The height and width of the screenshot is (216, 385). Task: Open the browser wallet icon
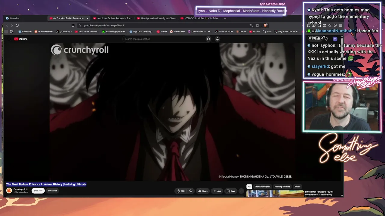(325, 25)
